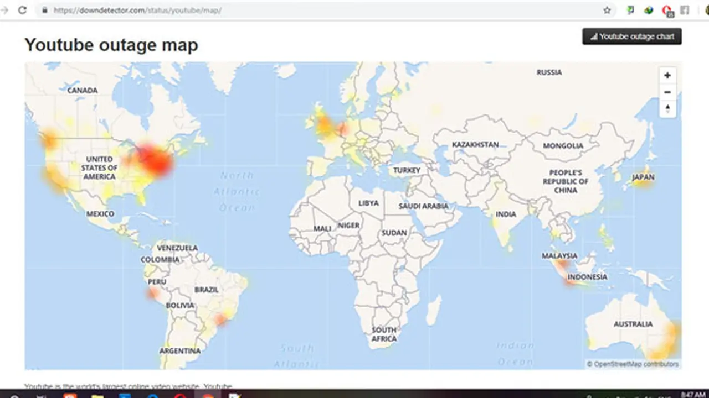Open the red extension icon with the badge
Screen dimensions: 709x398
coord(668,10)
